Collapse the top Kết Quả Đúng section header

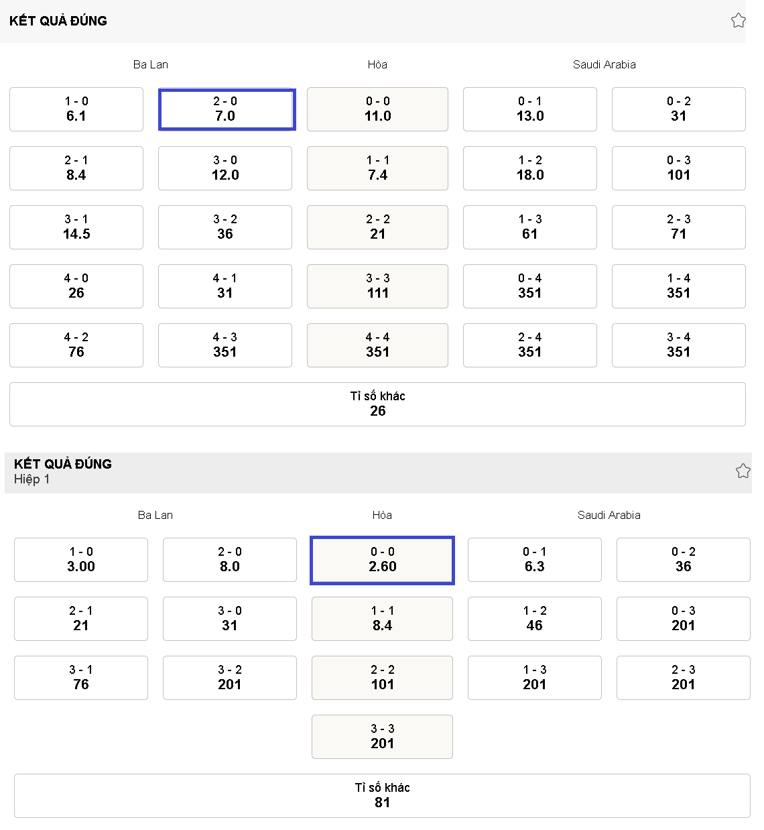pyautogui.click(x=373, y=21)
